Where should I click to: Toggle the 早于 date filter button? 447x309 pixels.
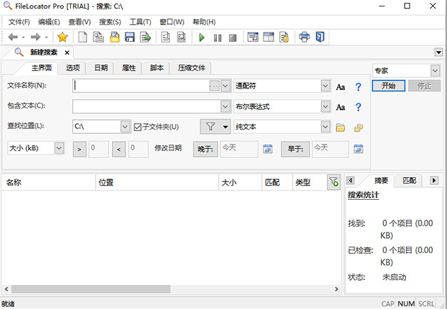[x=295, y=149]
